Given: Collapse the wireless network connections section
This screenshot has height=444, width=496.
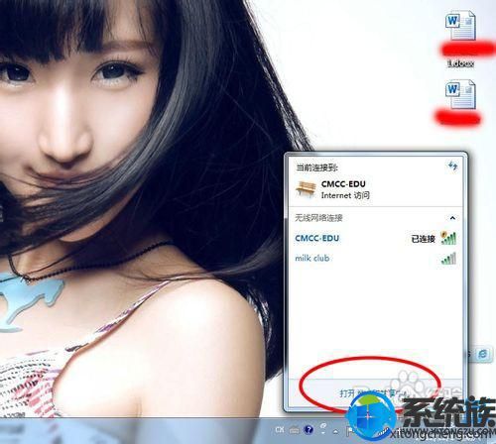Looking at the screenshot, I should tap(452, 218).
